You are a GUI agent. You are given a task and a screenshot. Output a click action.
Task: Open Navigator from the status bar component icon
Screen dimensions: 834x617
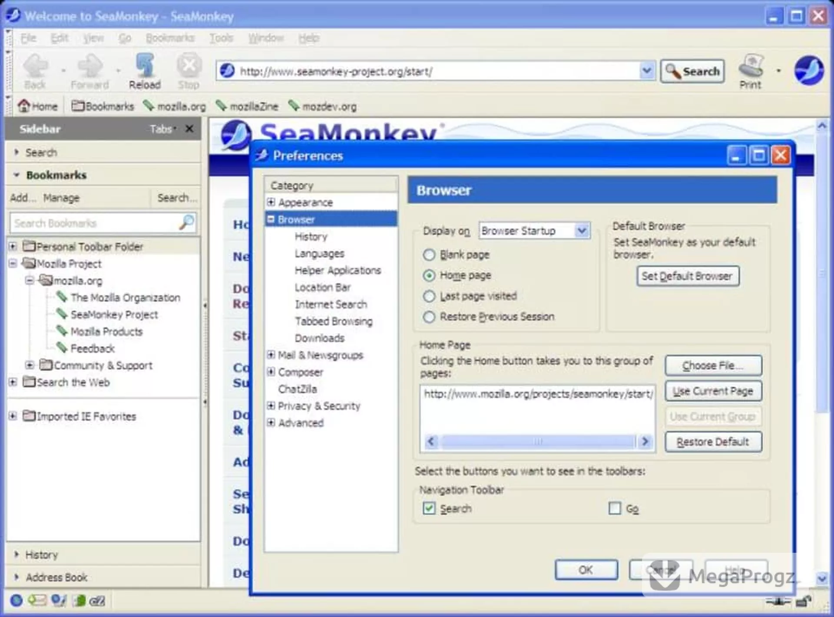click(17, 601)
